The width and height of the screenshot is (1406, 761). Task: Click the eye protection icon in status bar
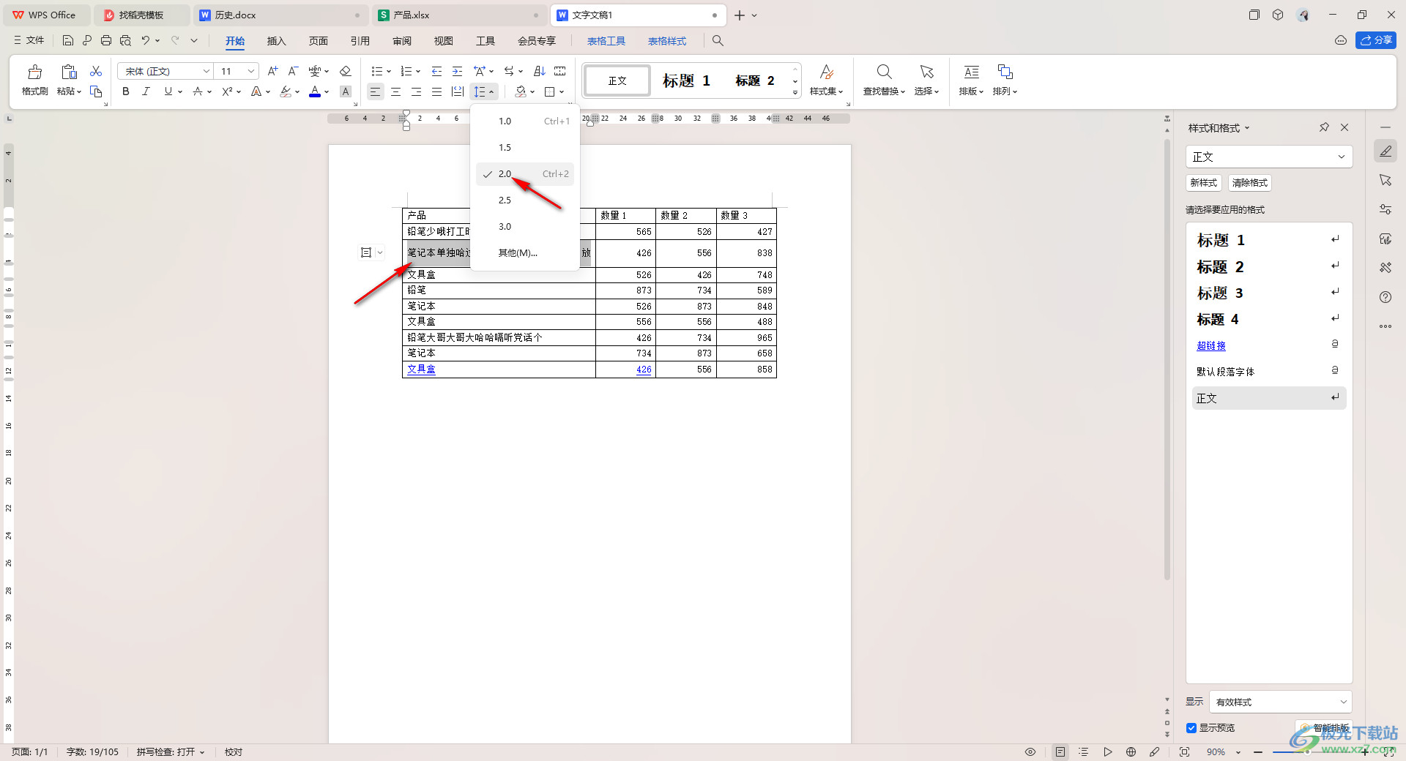(1030, 752)
